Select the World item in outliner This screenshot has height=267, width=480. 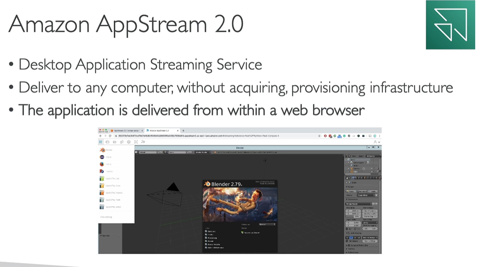[355, 166]
